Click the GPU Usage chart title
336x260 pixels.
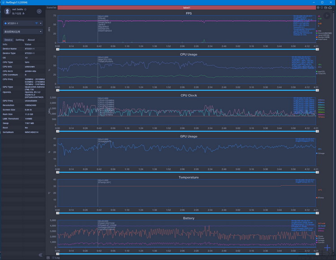click(189, 136)
